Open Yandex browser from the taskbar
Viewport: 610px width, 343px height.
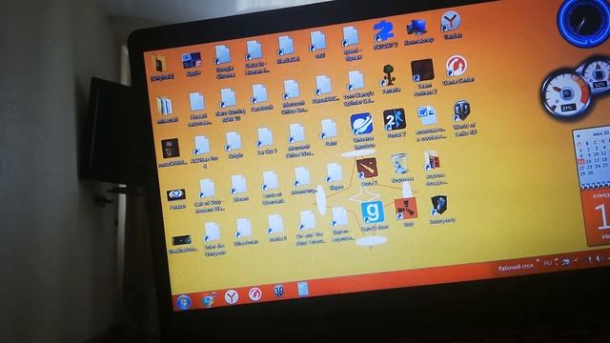click(x=232, y=296)
